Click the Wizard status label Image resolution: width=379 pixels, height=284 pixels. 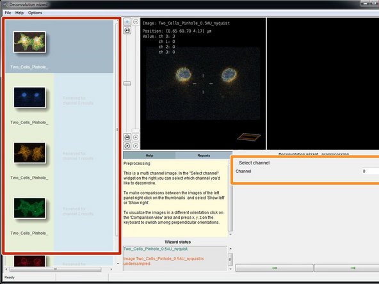(x=178, y=242)
